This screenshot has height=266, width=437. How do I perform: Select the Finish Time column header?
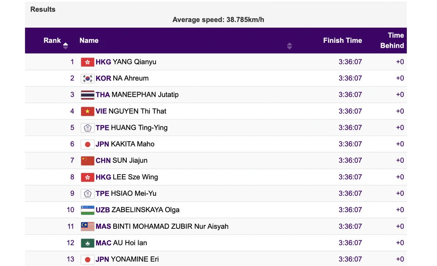[x=343, y=41]
